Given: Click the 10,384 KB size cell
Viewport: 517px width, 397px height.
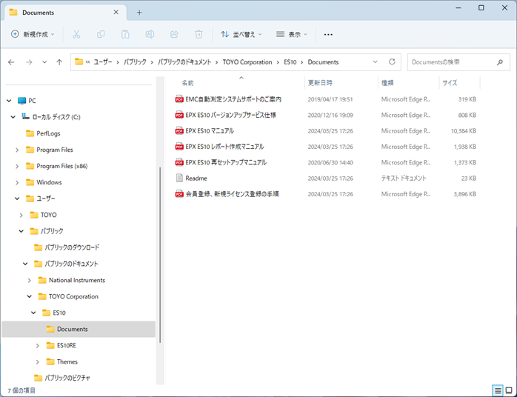Looking at the screenshot, I should pos(463,131).
